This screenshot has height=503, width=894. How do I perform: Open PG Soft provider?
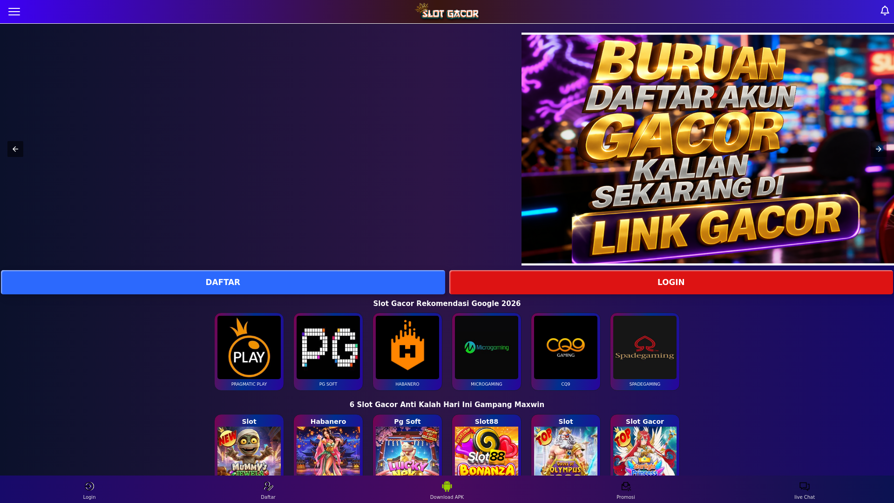328,352
